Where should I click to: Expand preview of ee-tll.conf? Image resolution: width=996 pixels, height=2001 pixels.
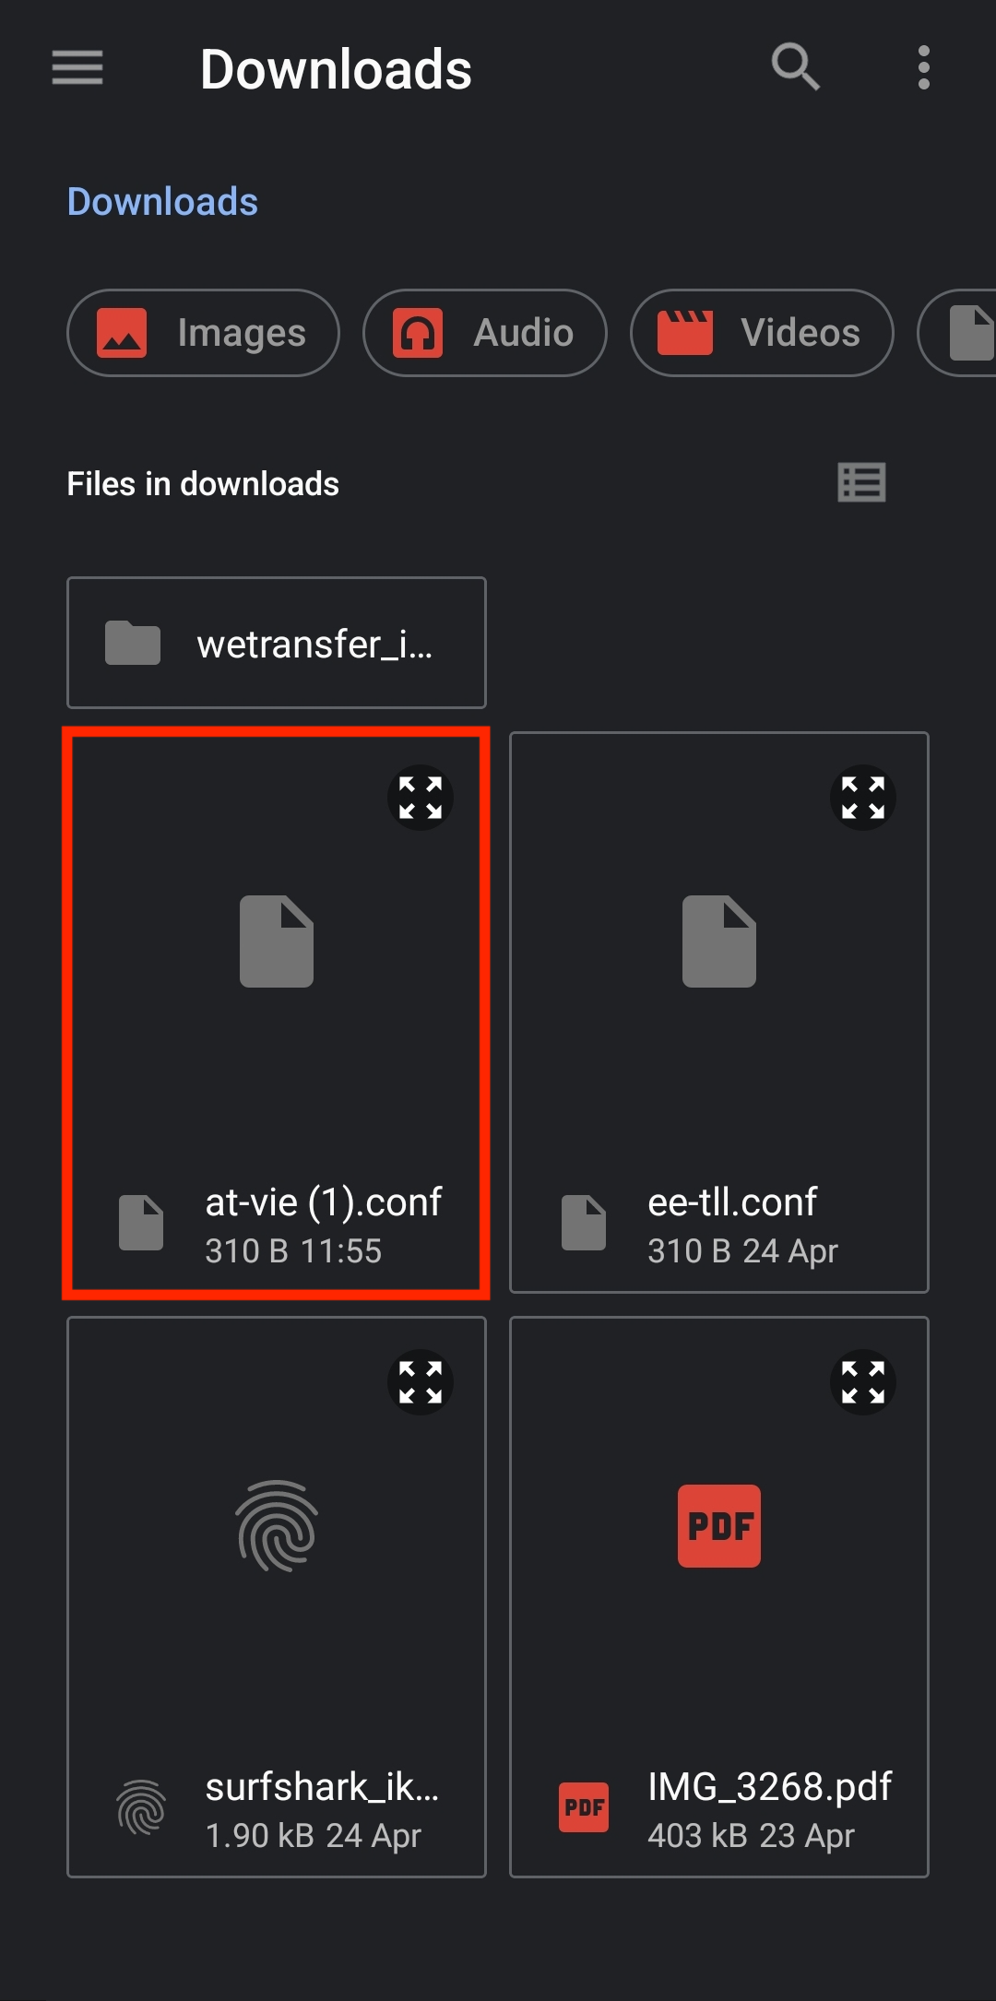(863, 798)
